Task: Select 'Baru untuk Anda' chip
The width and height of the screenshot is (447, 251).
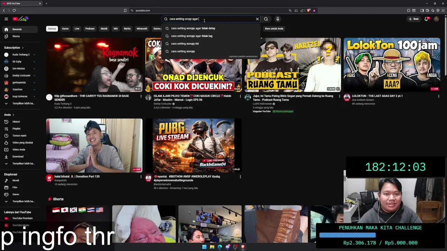Action: click(274, 29)
